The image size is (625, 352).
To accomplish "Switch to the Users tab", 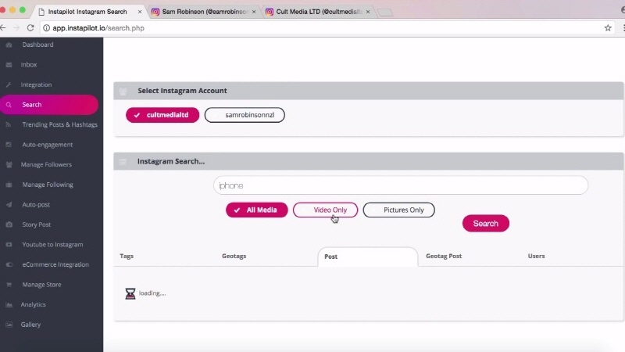I will 536,257.
